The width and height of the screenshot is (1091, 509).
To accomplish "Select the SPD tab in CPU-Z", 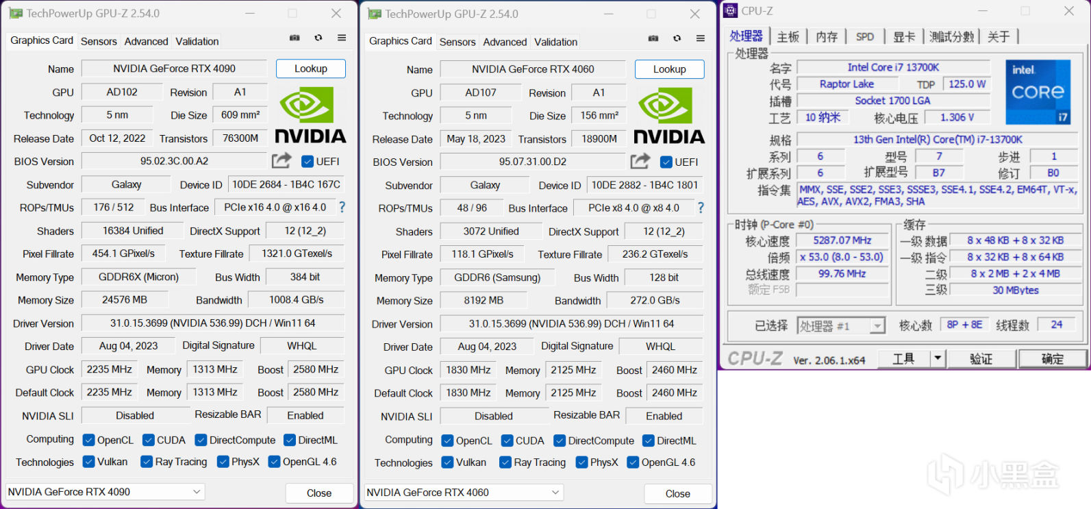I will coord(865,37).
